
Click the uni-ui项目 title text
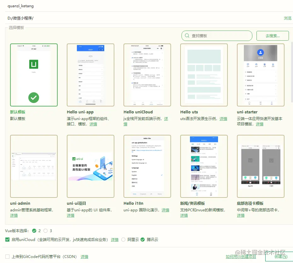(77, 203)
